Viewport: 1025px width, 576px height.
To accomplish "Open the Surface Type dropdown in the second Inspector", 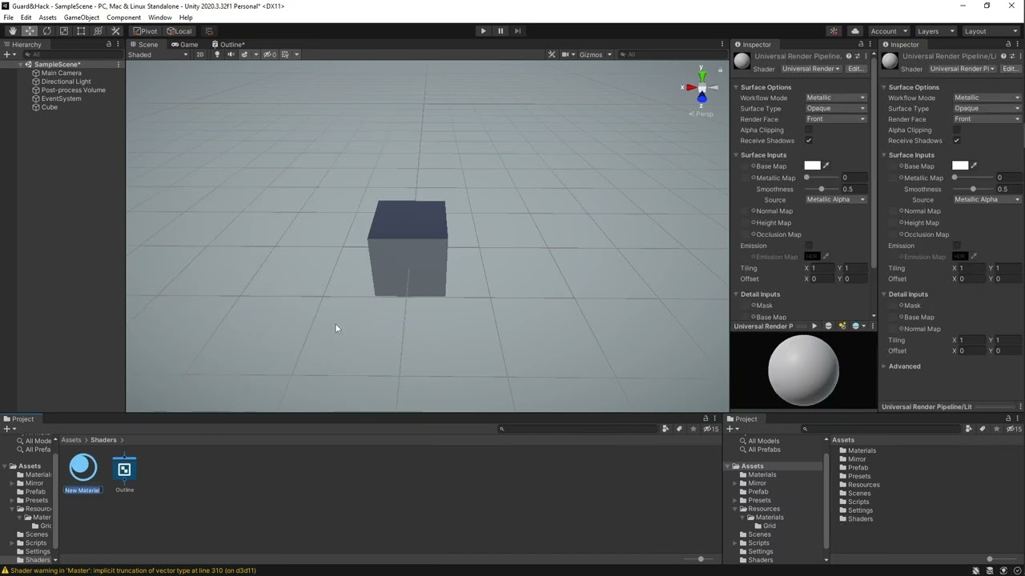I will (x=987, y=108).
